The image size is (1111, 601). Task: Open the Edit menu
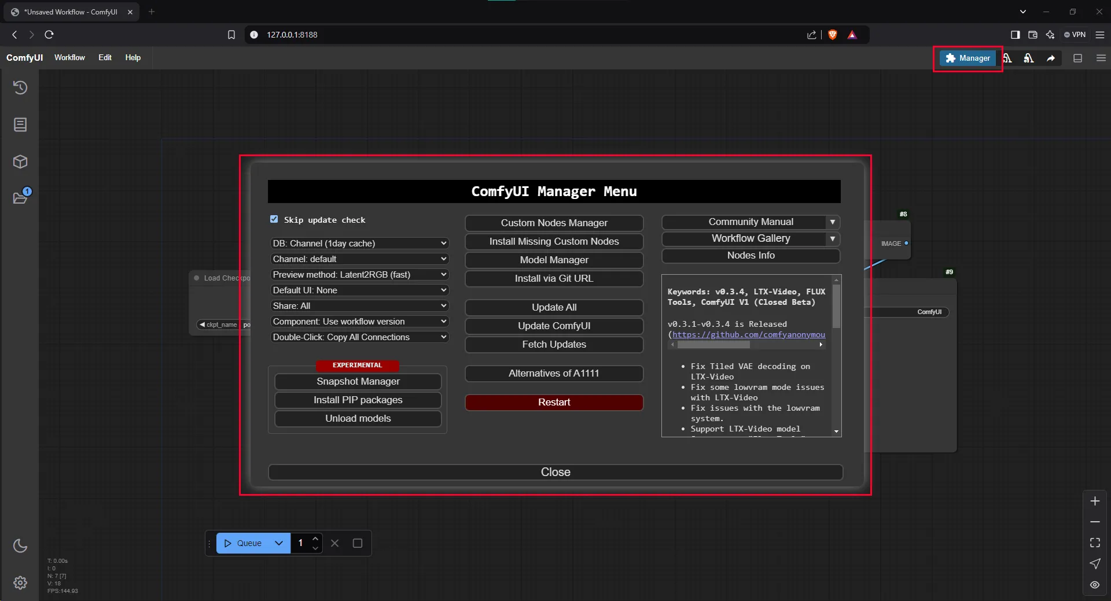(x=105, y=57)
